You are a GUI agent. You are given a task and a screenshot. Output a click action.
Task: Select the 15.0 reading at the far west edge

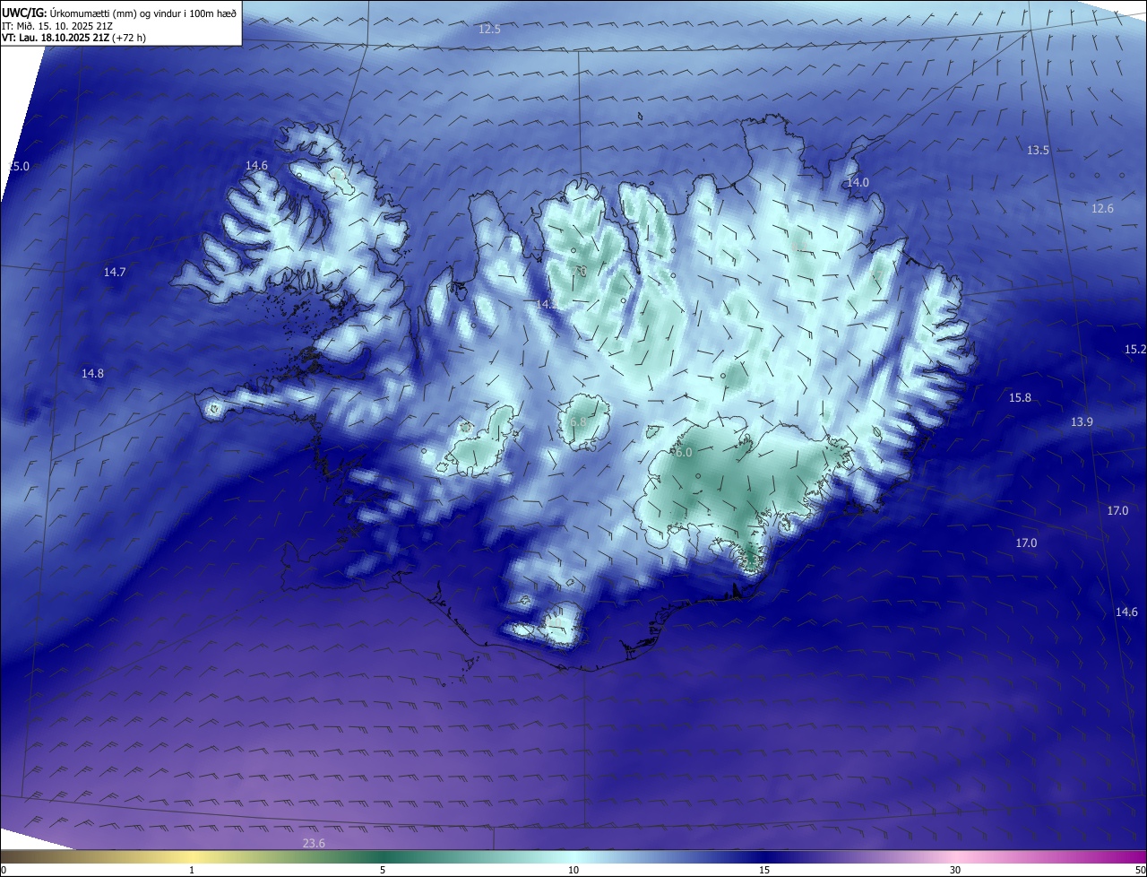pyautogui.click(x=19, y=167)
